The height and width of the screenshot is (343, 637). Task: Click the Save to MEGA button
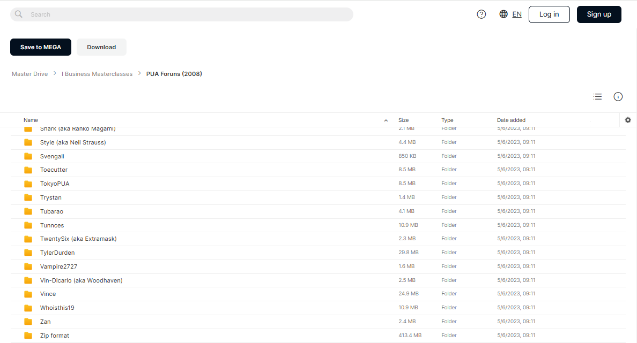(x=41, y=47)
